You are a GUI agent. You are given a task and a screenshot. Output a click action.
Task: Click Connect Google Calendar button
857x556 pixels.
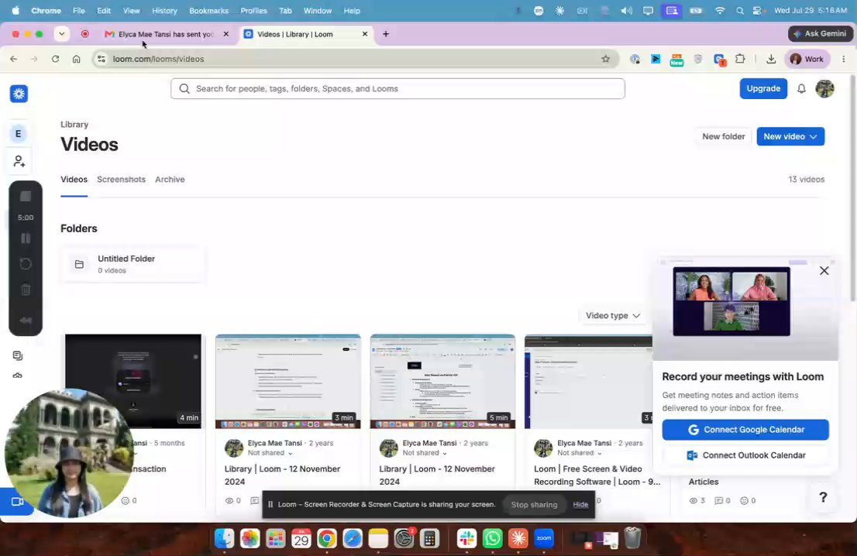(x=745, y=430)
